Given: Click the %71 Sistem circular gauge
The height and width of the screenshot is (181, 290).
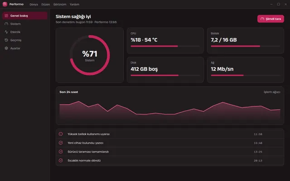Looking at the screenshot, I should pyautogui.click(x=90, y=55).
